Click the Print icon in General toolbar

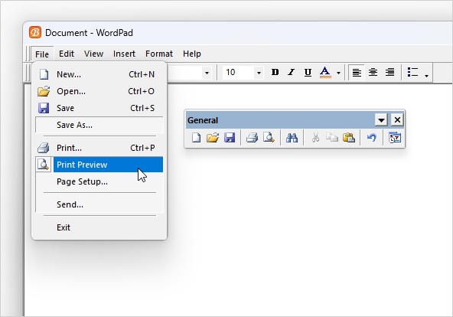(253, 138)
